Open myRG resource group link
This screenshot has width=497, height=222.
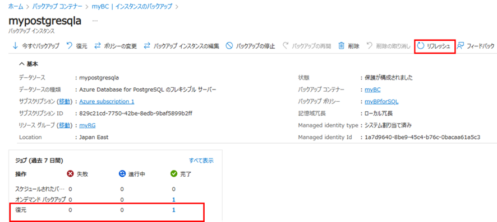88,125
